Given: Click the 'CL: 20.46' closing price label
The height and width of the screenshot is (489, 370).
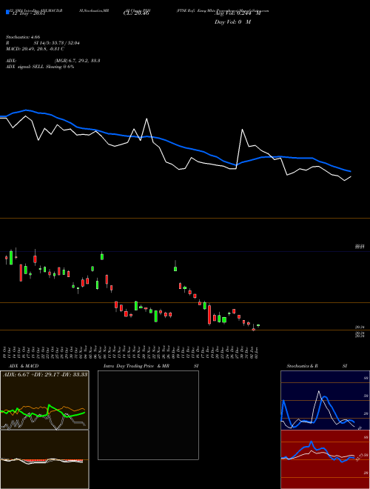Looking at the screenshot, I should point(136,13).
